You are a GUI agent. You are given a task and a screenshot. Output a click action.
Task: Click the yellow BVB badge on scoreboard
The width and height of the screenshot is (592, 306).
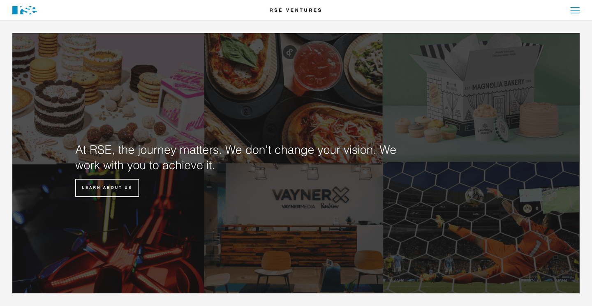[x=527, y=208]
